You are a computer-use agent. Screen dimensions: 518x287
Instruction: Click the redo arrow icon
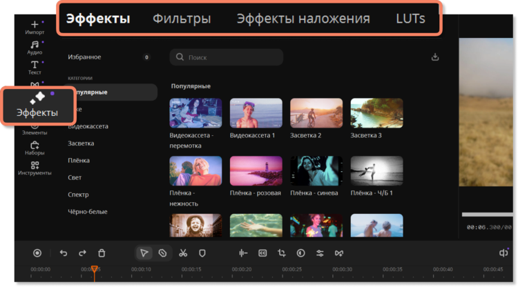[x=82, y=253]
